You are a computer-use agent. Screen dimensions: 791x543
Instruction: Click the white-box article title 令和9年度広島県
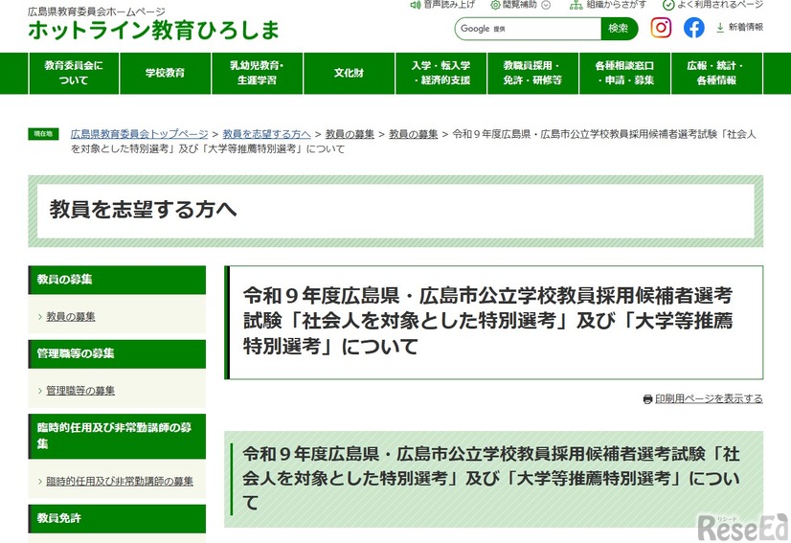[x=487, y=321]
